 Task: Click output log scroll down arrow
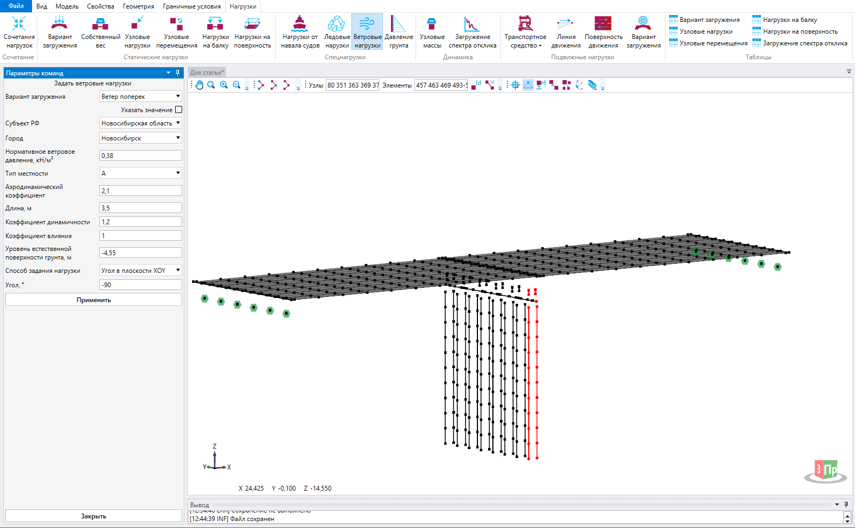(x=847, y=521)
